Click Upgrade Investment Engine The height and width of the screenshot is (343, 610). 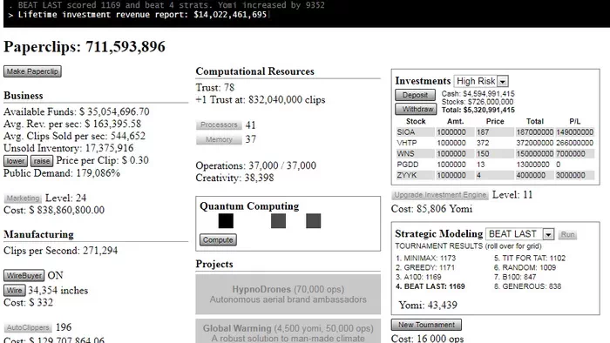pyautogui.click(x=440, y=195)
